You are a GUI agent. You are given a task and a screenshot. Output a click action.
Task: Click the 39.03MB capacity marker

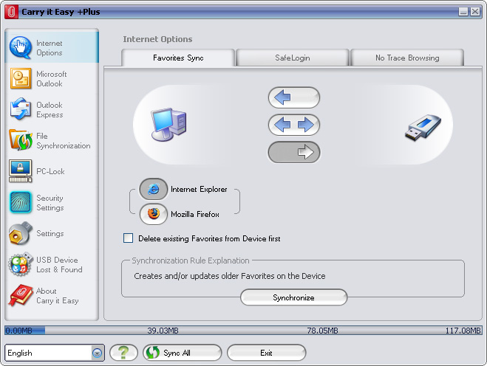point(163,331)
